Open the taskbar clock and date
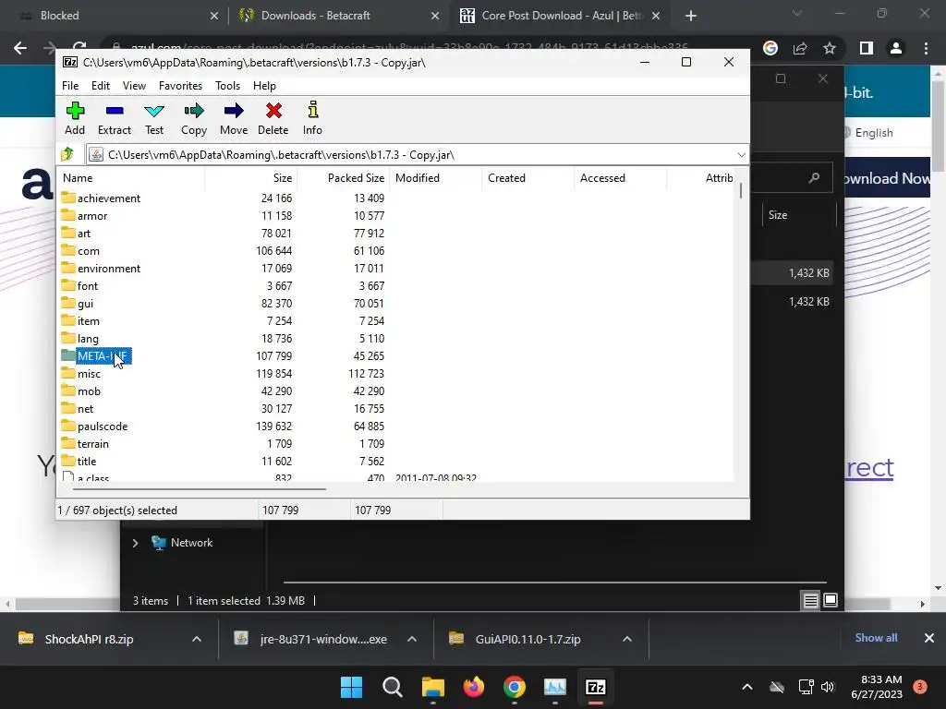 (877, 687)
